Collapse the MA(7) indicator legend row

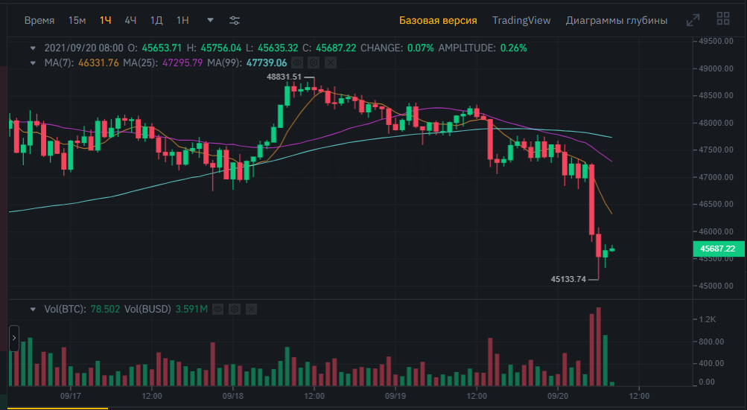33,63
